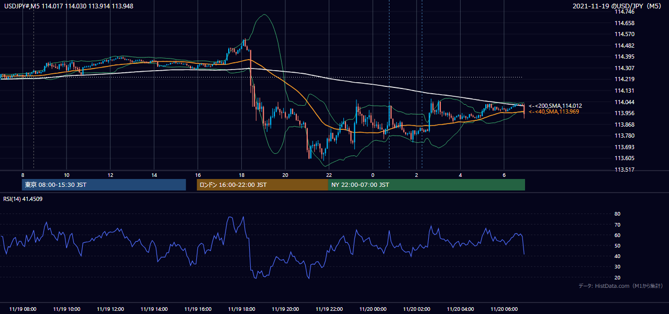Click price axis value 114.219
669x314 pixels.
(x=625, y=79)
